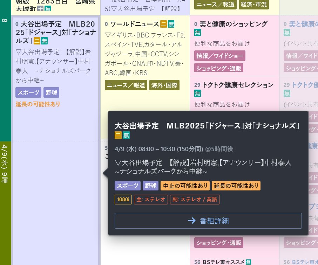Image resolution: width=318 pixels, height=265 pixels.
Task: Select 情報／ワイドショー tag under 美と健康のショッピング
Action: (220, 56)
